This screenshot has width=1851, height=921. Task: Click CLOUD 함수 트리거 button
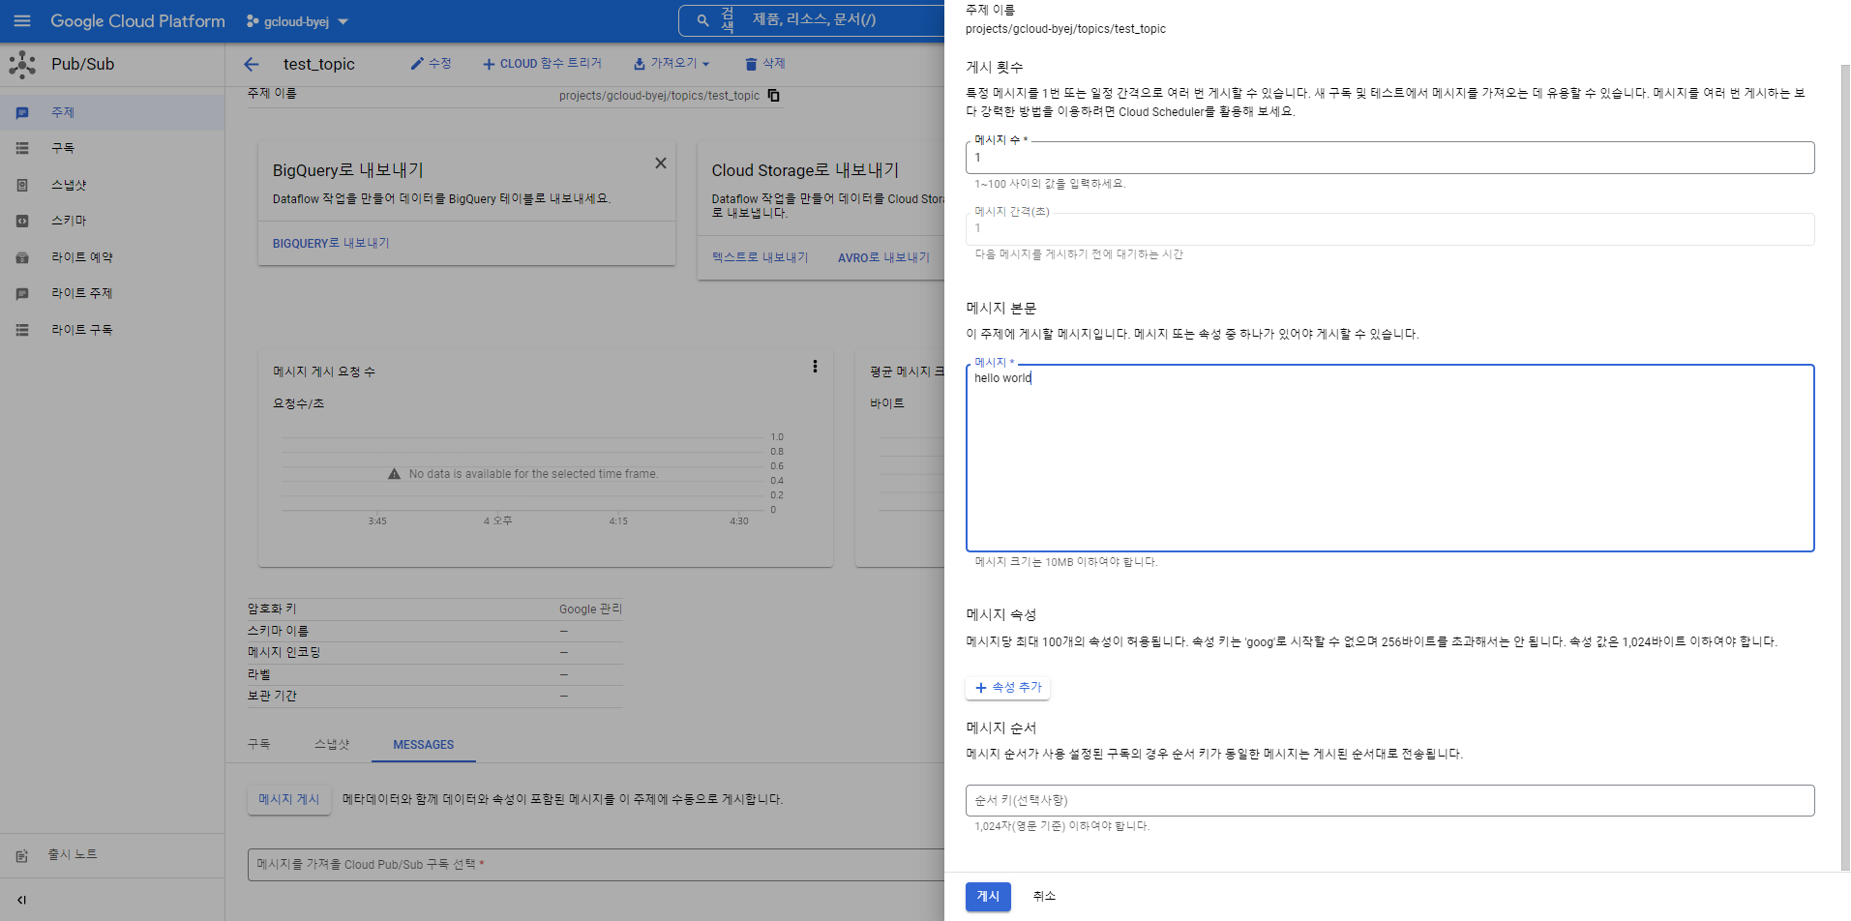point(542,64)
